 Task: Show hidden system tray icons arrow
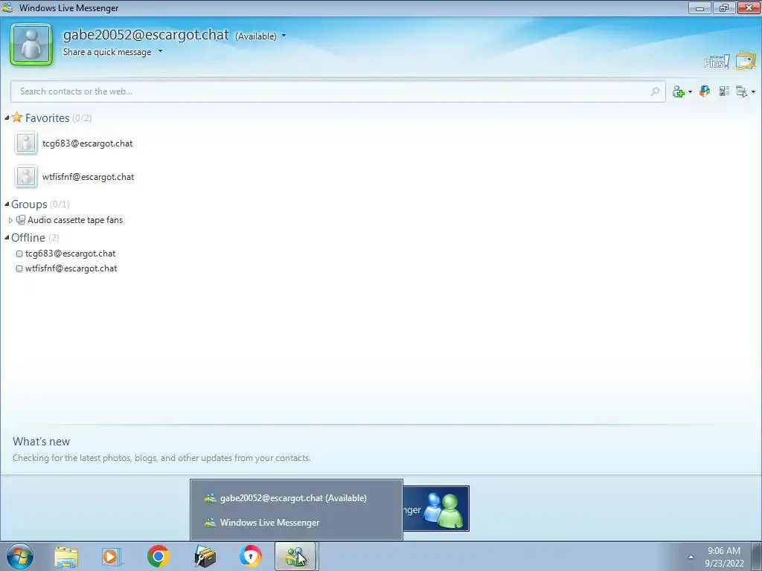(x=691, y=557)
